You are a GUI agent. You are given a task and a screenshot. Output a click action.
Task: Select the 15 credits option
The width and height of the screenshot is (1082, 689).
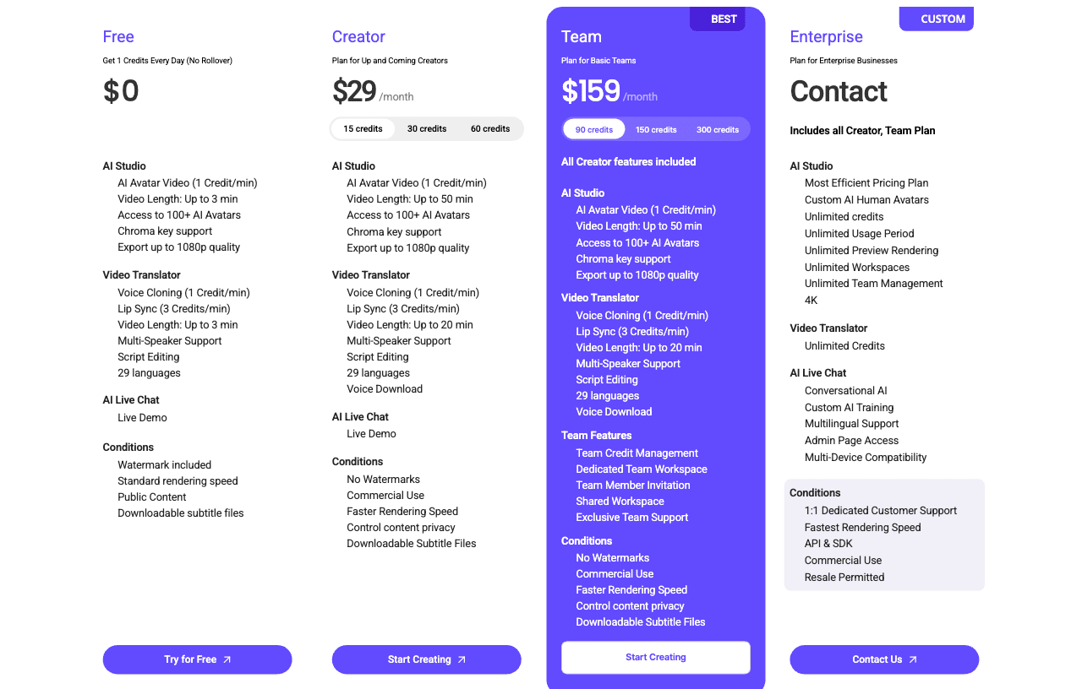pos(363,128)
